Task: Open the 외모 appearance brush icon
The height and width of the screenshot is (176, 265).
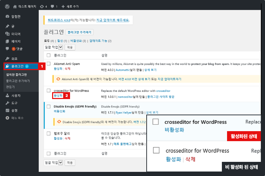Action: click(7, 59)
